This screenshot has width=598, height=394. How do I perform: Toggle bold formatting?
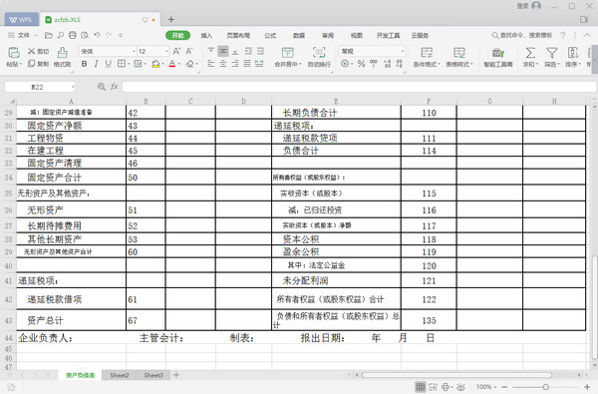click(x=85, y=64)
